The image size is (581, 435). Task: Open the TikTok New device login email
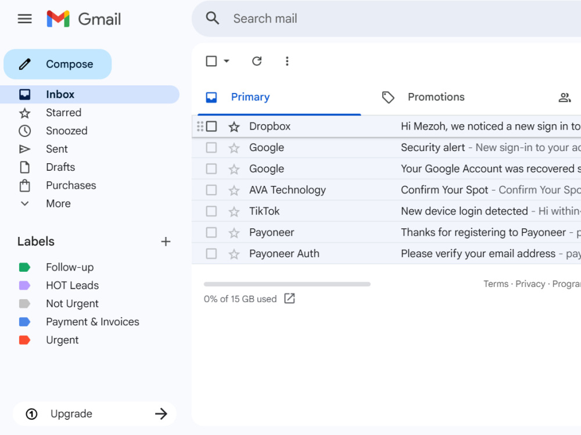coord(386,211)
